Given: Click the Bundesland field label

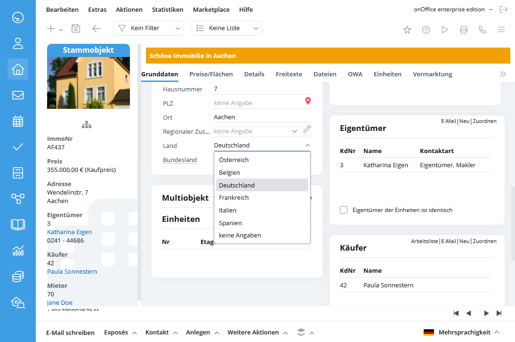Looking at the screenshot, I should coord(180,160).
